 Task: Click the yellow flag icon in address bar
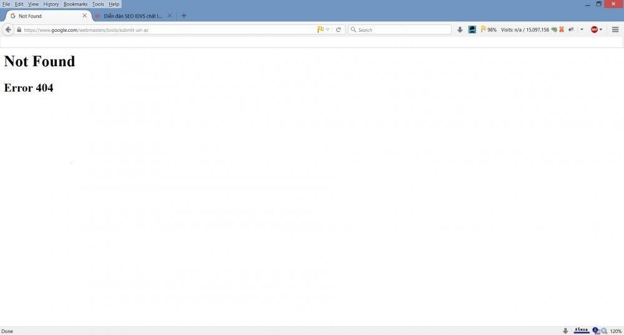click(x=320, y=29)
